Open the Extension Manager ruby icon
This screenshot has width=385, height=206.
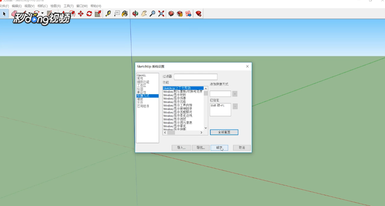pyautogui.click(x=198, y=14)
